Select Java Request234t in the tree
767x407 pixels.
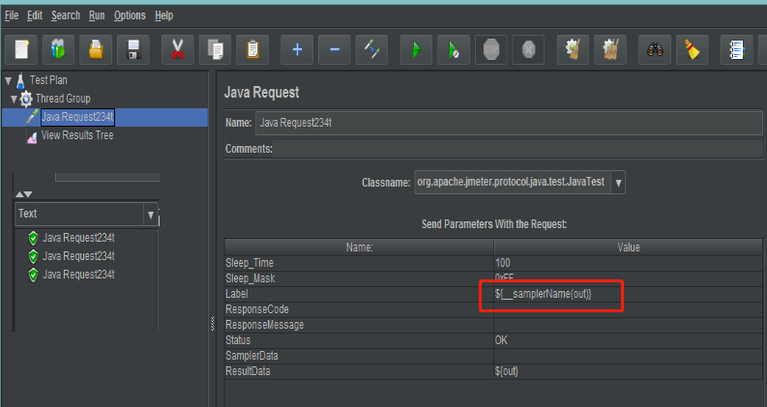77,117
